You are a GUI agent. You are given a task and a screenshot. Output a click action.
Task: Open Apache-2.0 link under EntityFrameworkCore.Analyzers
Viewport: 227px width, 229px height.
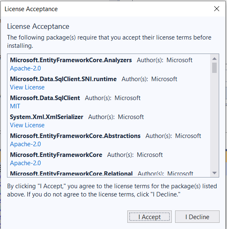coord(26,68)
